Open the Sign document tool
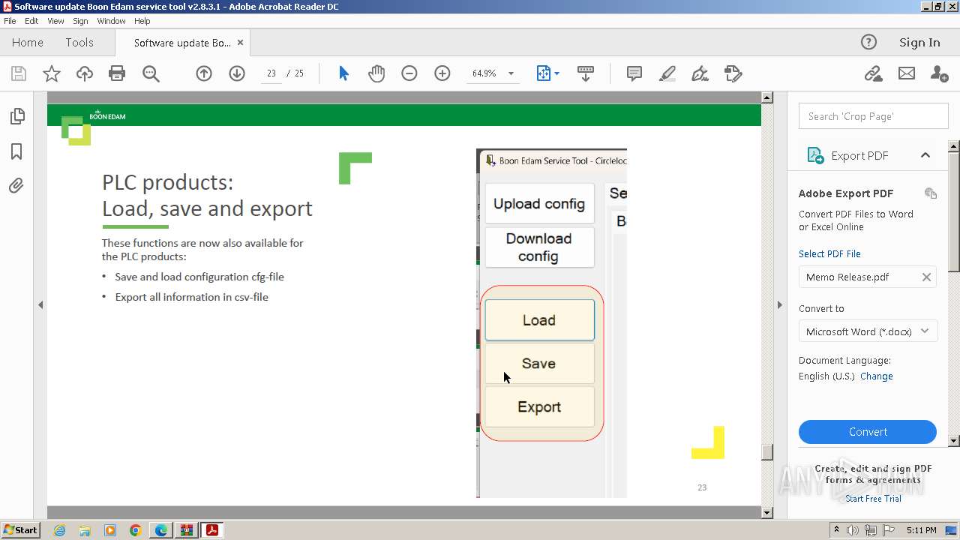960x540 pixels. pos(700,73)
